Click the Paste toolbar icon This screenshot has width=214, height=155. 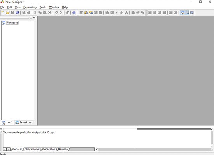pyautogui.click(x=45, y=13)
